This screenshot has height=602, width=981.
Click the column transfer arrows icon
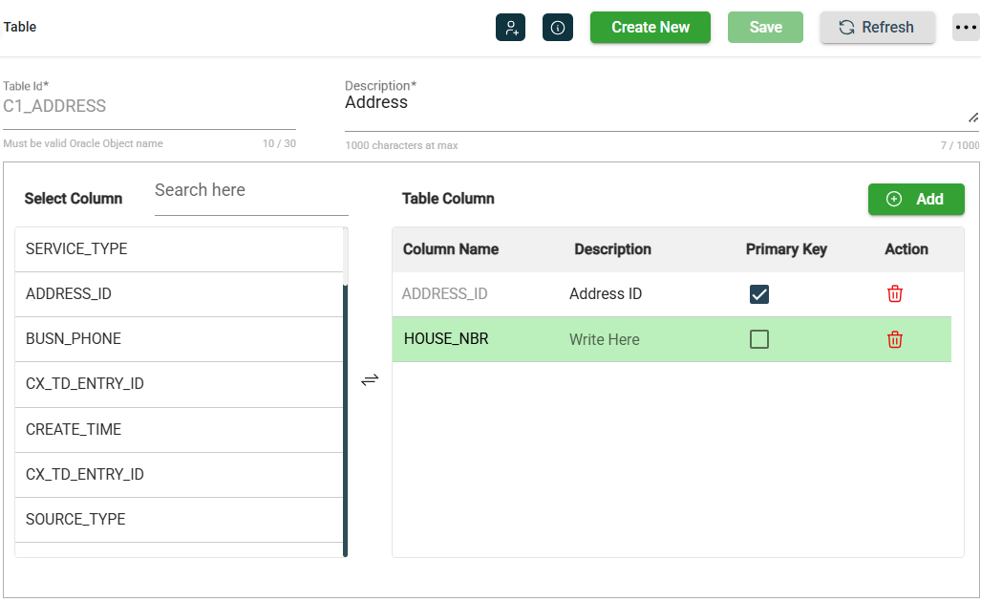coord(370,380)
